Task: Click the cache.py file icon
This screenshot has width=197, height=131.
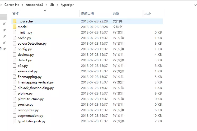Action: (15, 38)
